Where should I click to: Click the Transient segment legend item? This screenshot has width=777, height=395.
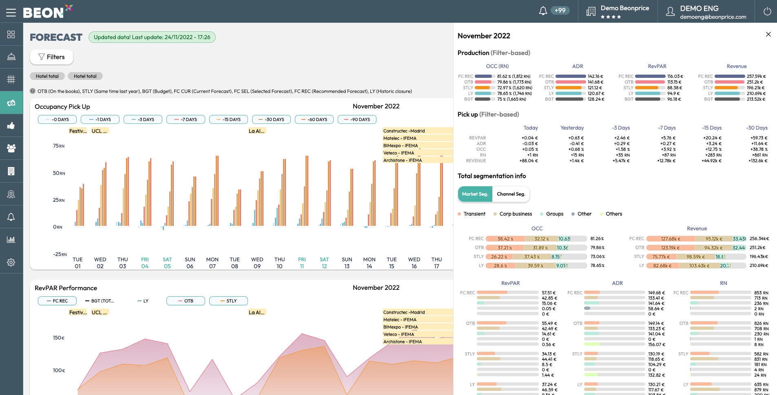click(472, 214)
